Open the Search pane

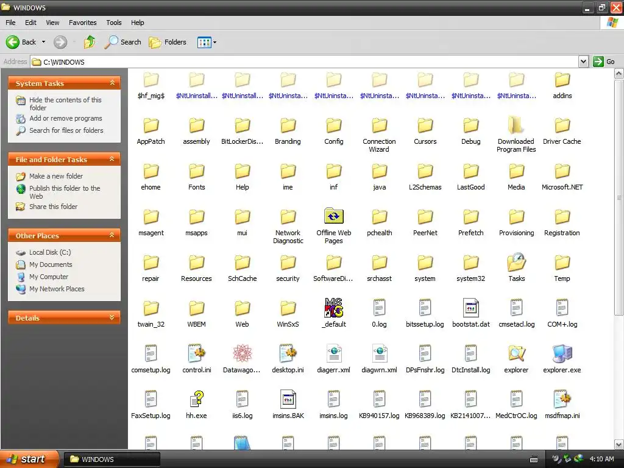(123, 42)
